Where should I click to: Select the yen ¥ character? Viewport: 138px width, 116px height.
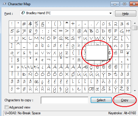click(x=128, y=53)
